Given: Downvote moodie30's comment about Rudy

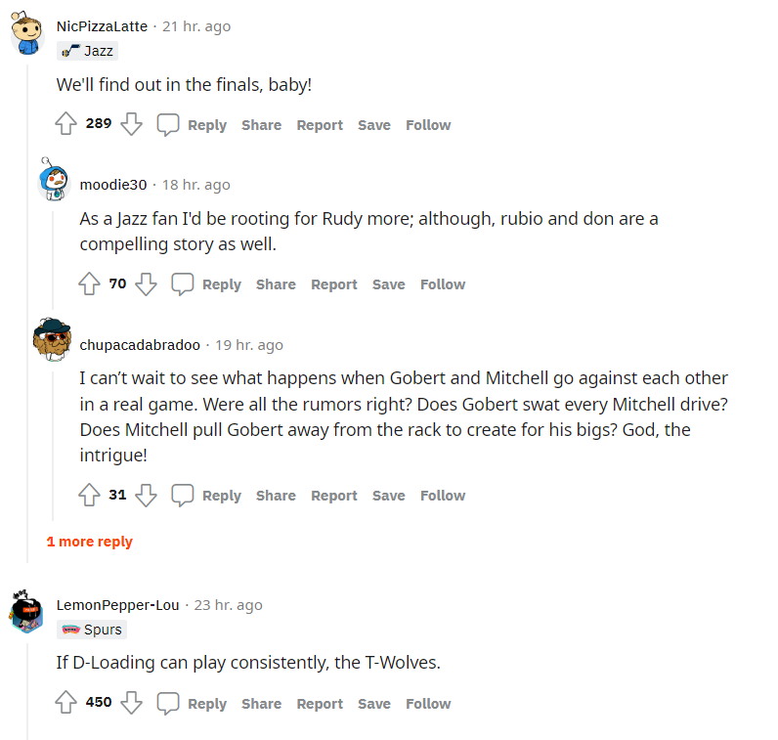Looking at the screenshot, I should [147, 283].
